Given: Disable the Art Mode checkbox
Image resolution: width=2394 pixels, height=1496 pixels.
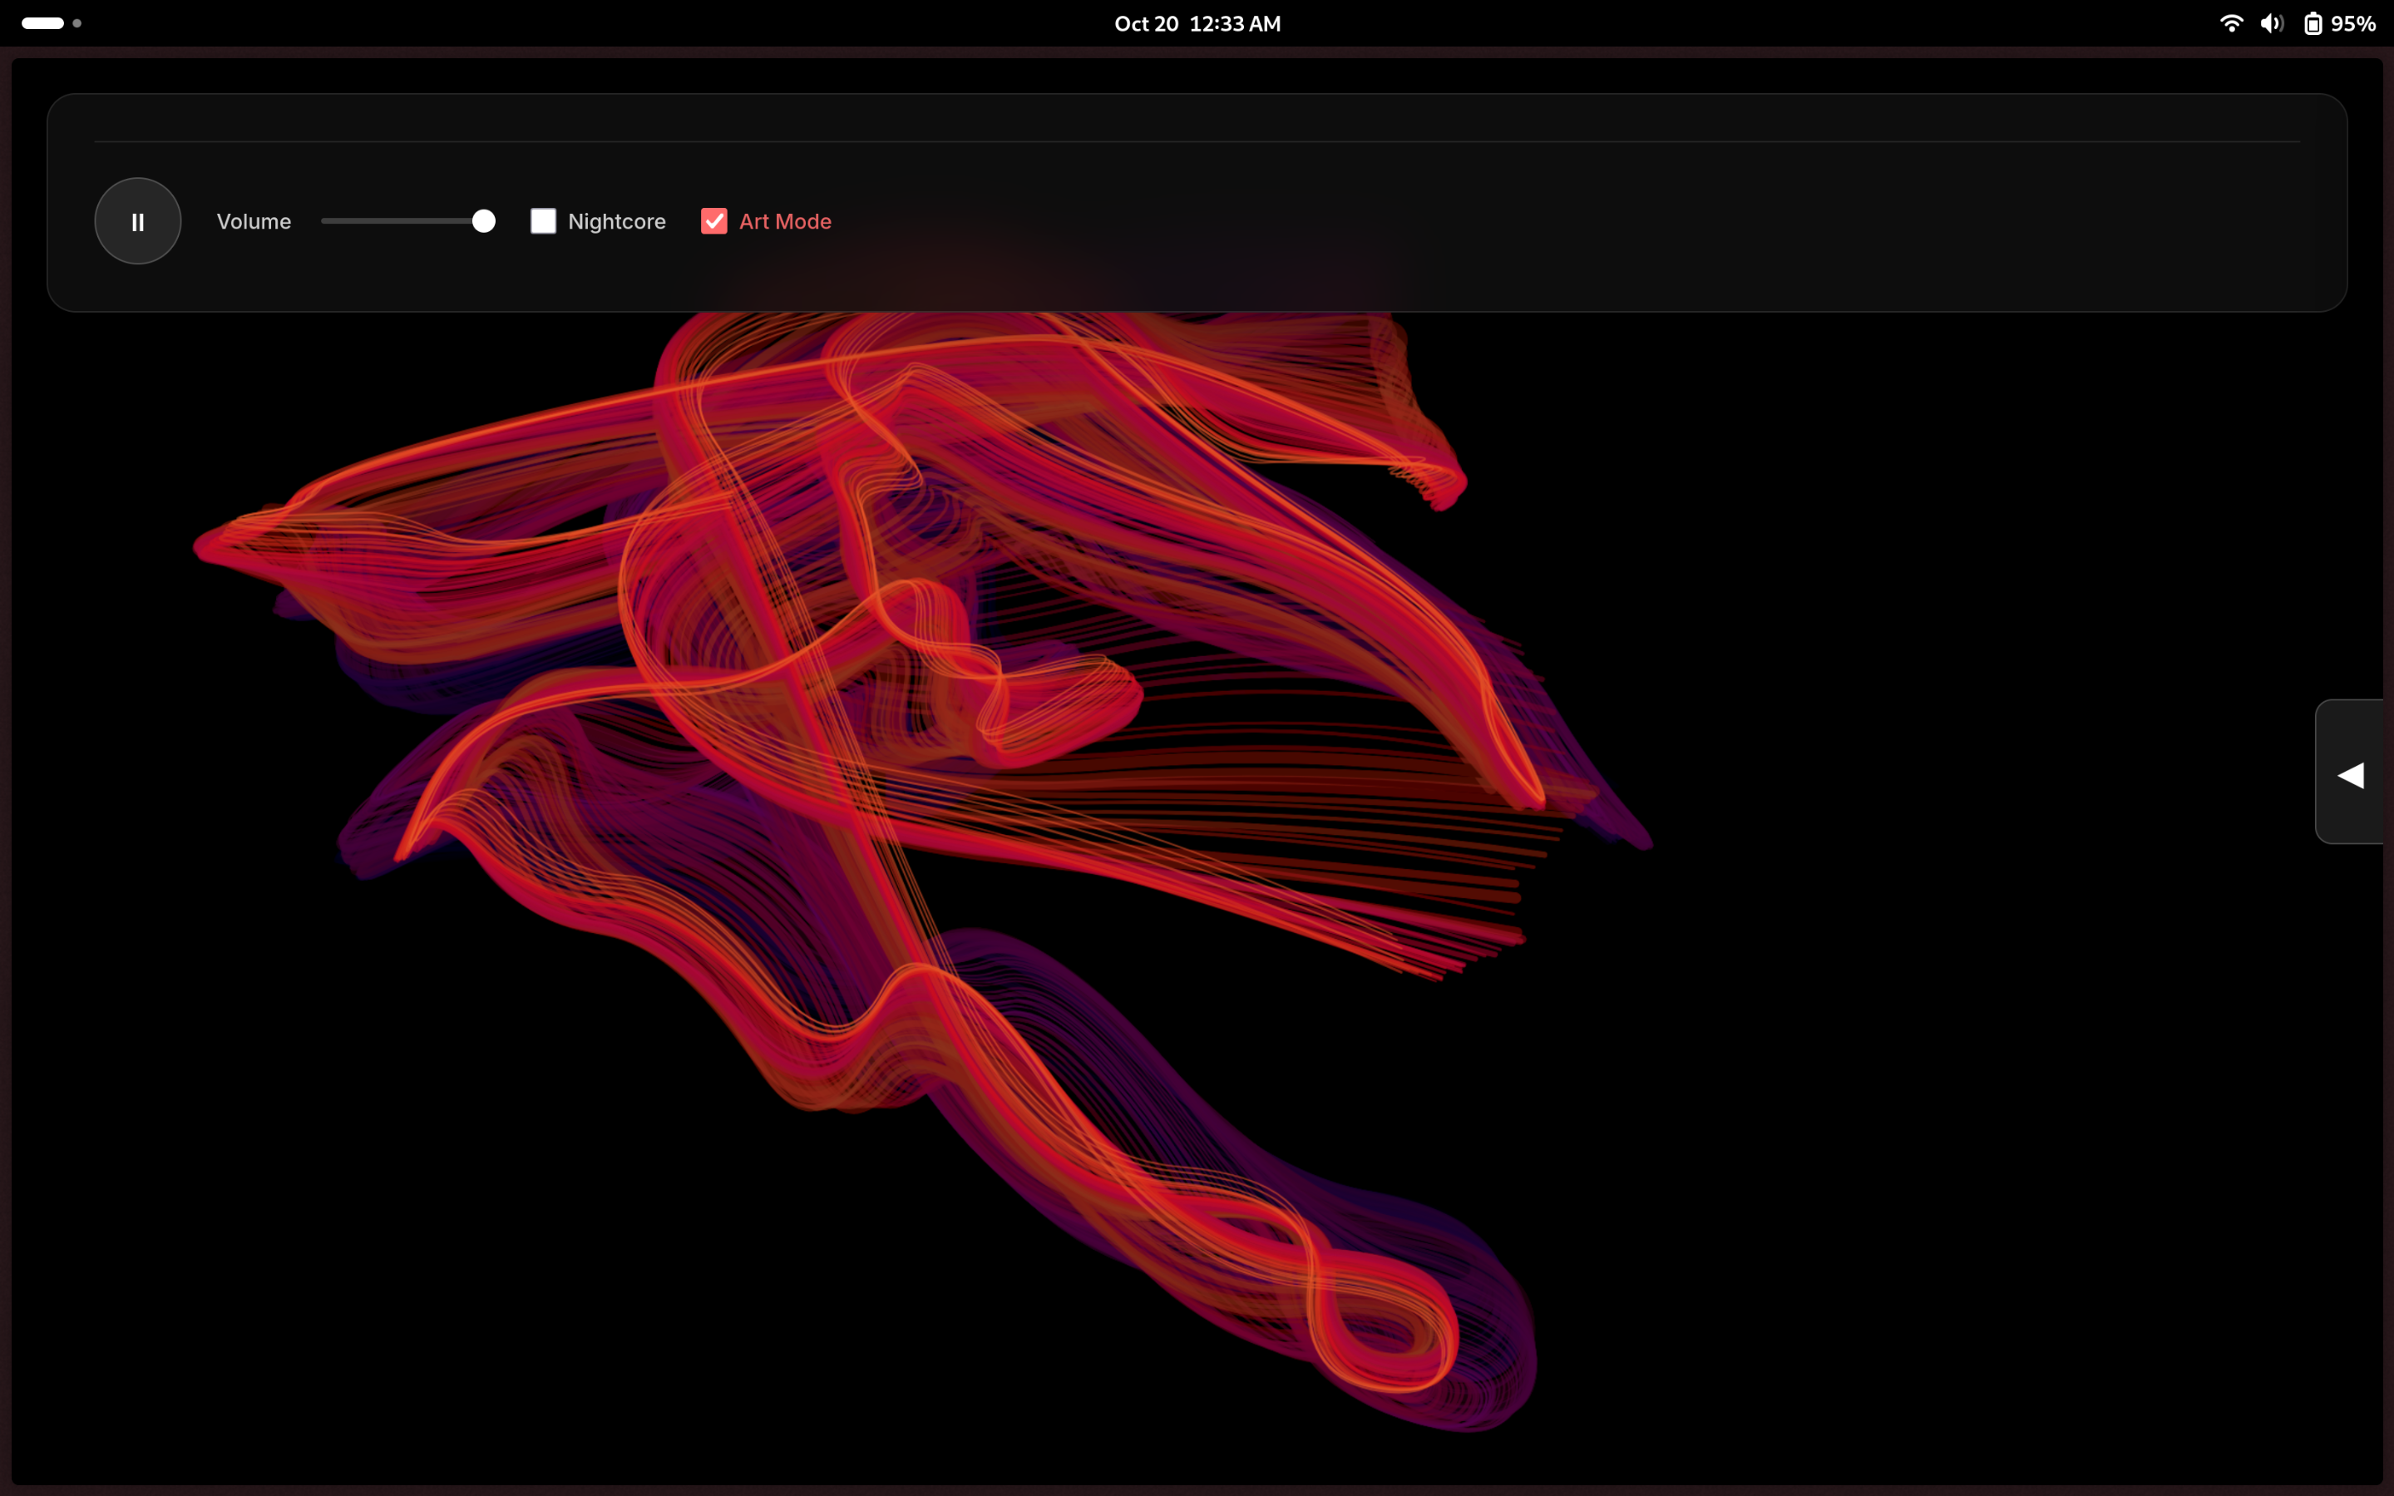Looking at the screenshot, I should 713,222.
